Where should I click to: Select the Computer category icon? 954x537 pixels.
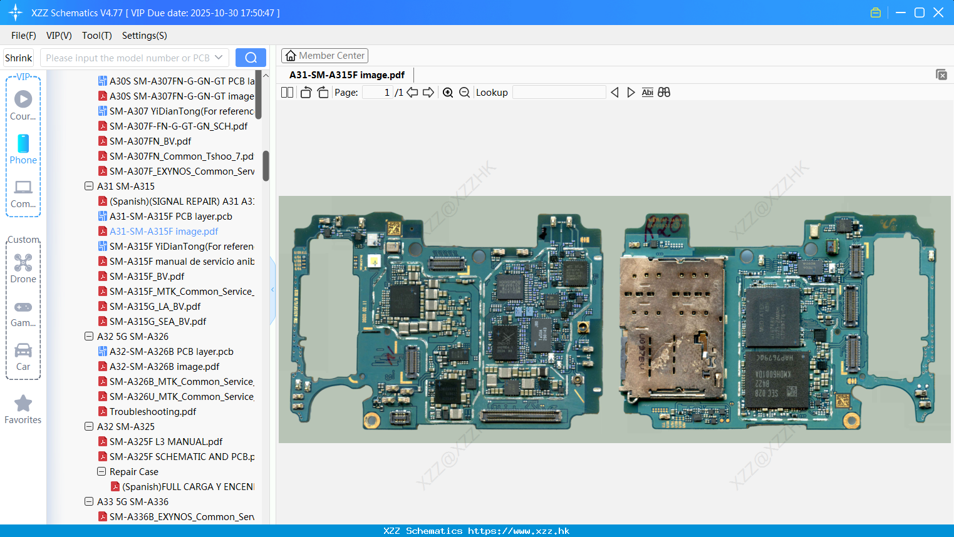[23, 193]
